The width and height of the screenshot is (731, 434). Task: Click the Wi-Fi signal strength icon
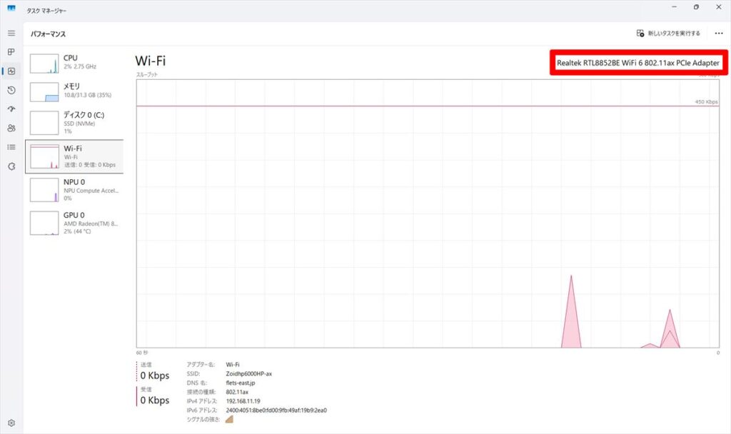(229, 420)
